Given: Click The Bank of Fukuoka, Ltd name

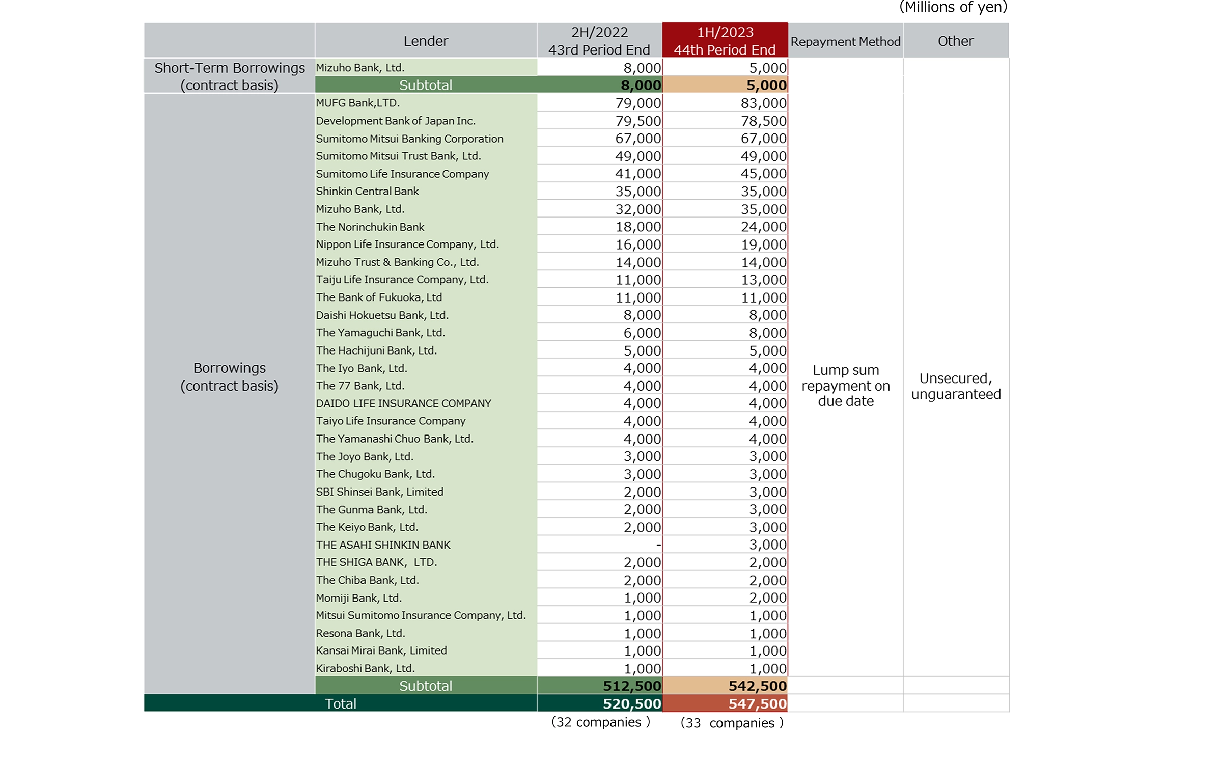Looking at the screenshot, I should pyautogui.click(x=379, y=297).
